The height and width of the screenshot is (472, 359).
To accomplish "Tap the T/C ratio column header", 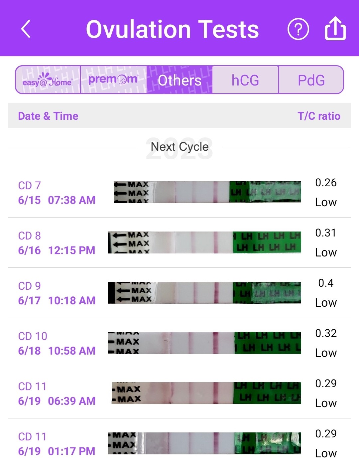I will click(x=319, y=116).
